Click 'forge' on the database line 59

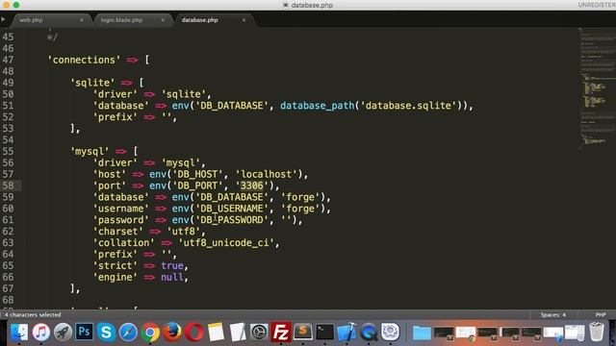pyautogui.click(x=300, y=197)
